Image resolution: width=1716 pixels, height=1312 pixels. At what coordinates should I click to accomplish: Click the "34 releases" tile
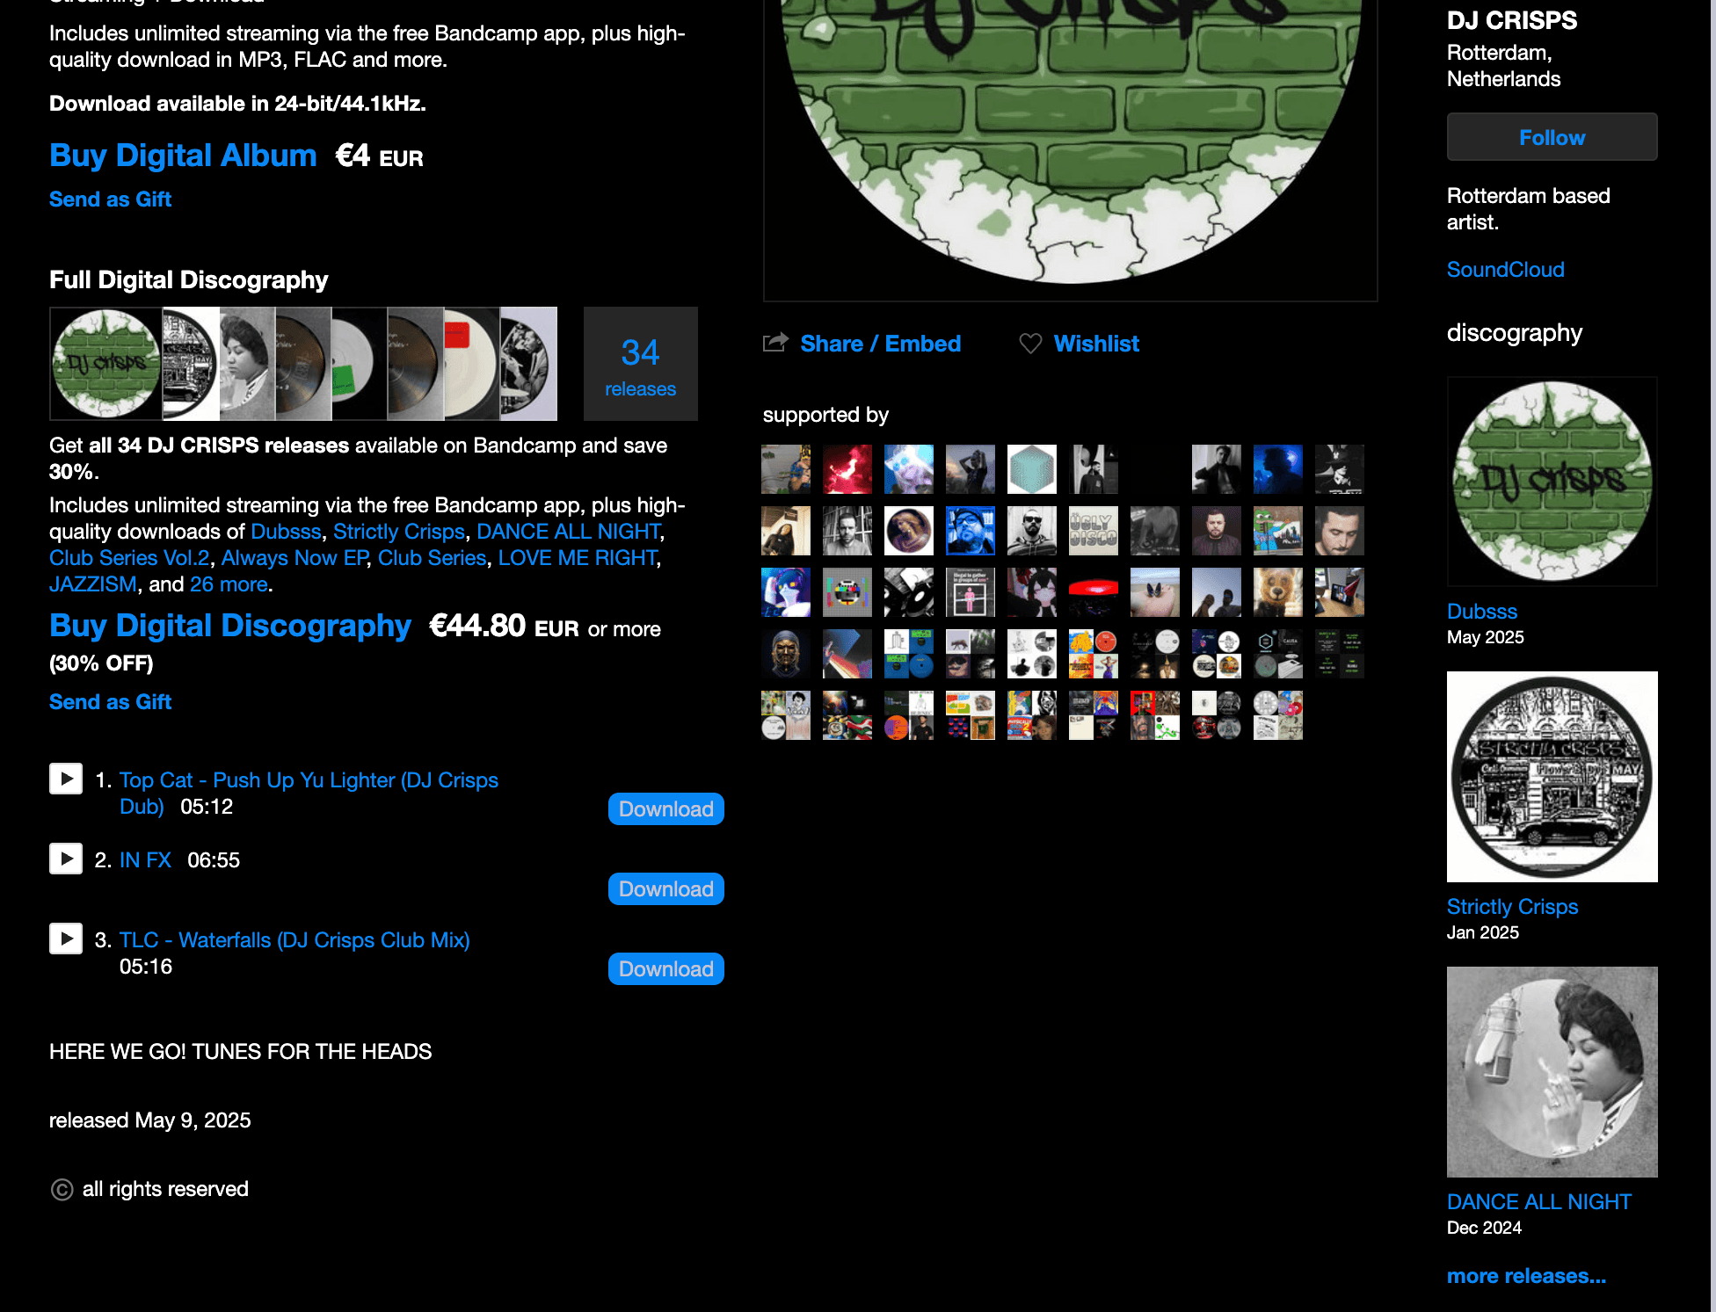tap(641, 364)
